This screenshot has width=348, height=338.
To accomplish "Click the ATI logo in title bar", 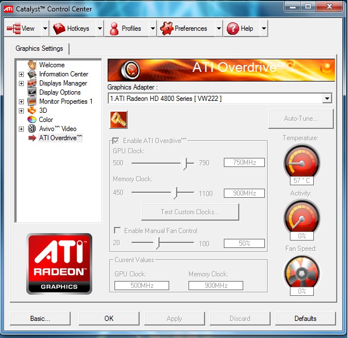I will click(9, 9).
